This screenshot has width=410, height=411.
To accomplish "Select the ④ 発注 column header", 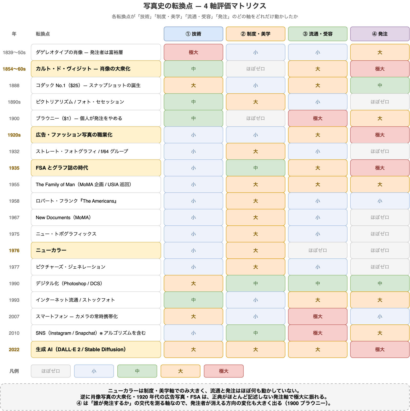I will tap(380, 34).
